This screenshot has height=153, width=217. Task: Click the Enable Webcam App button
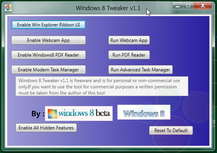pos(49,40)
